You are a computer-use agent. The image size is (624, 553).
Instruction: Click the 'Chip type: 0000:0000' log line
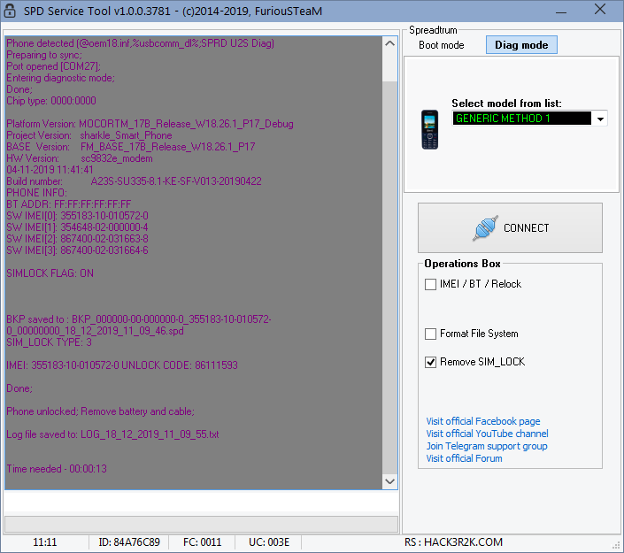(x=51, y=101)
